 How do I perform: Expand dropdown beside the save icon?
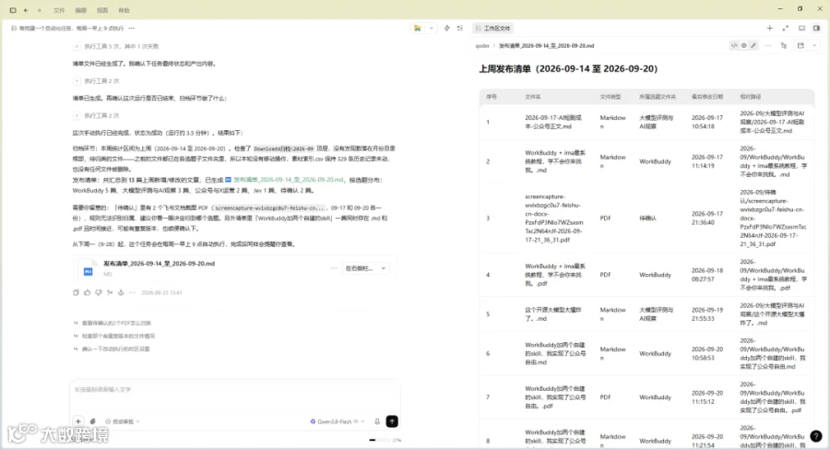click(x=814, y=45)
